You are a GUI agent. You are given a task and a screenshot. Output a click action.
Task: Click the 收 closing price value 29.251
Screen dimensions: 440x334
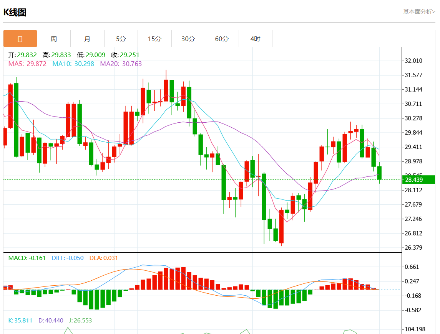click(x=130, y=55)
